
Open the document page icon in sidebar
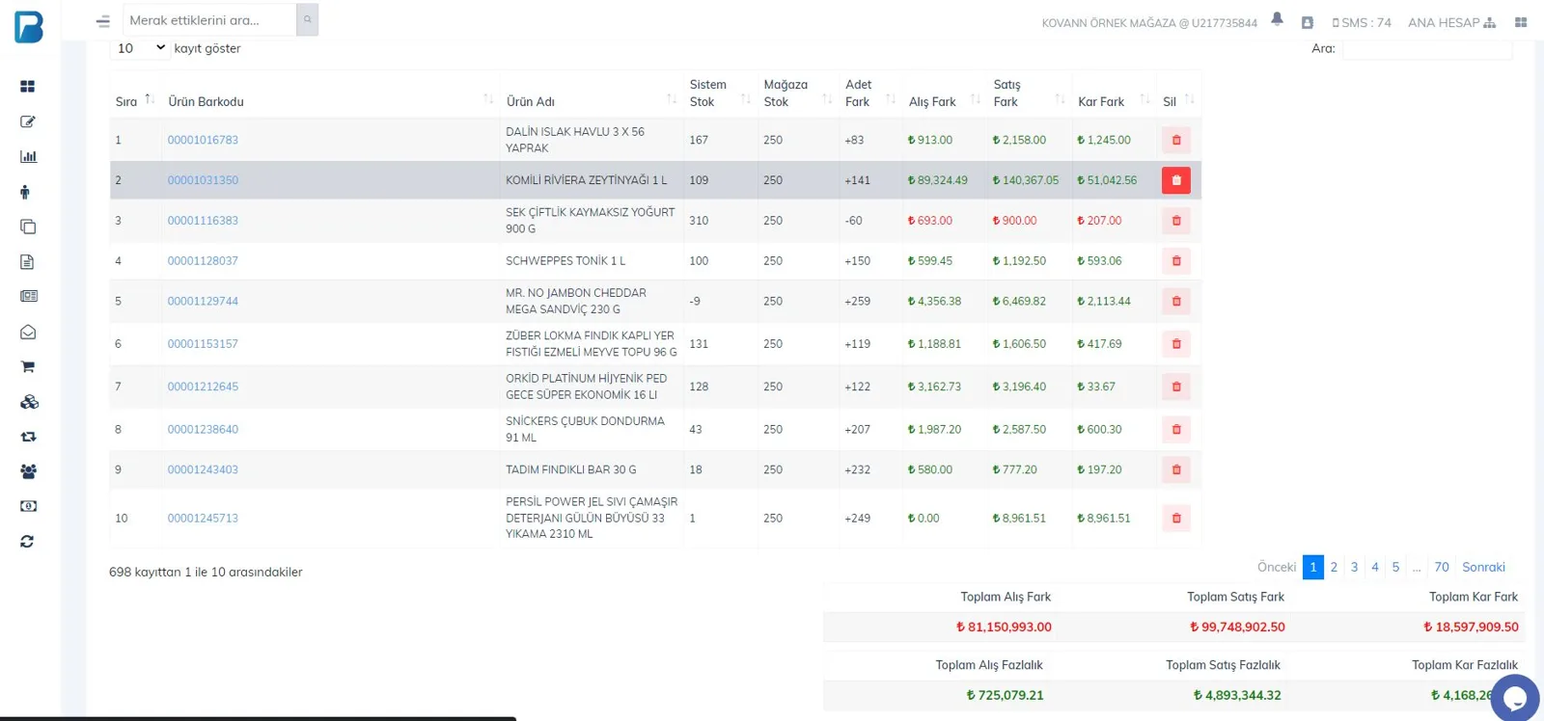(27, 262)
